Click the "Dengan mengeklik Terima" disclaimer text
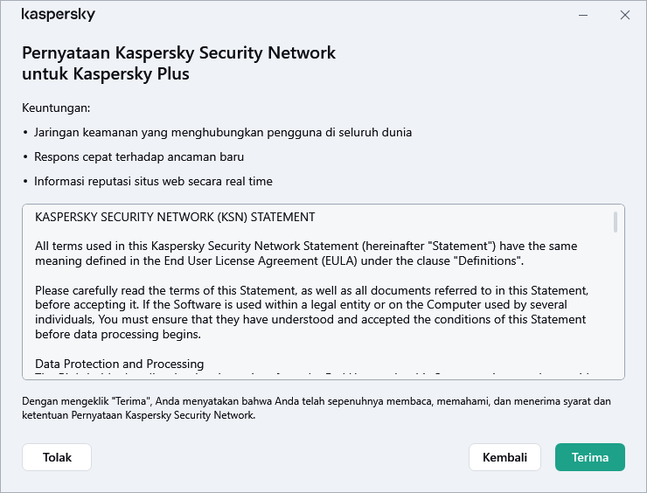 pyautogui.click(x=315, y=408)
